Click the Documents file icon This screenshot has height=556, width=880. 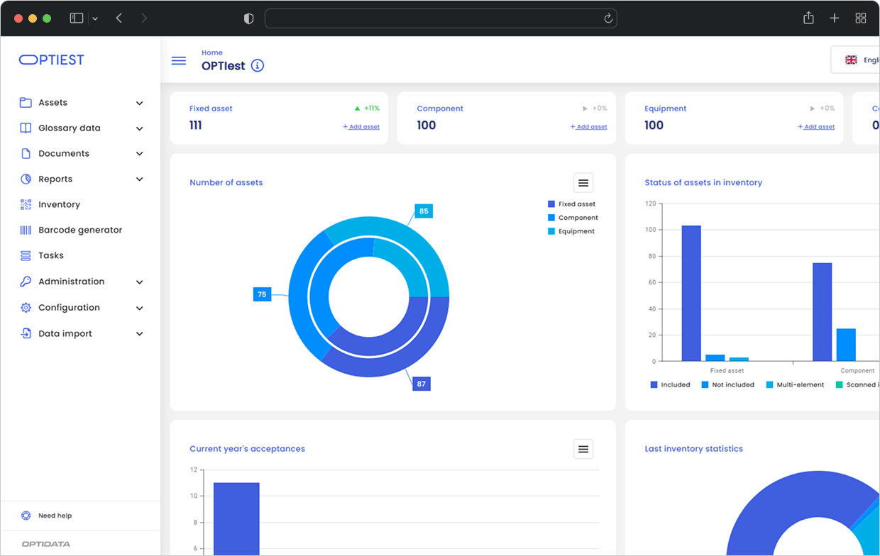click(26, 154)
